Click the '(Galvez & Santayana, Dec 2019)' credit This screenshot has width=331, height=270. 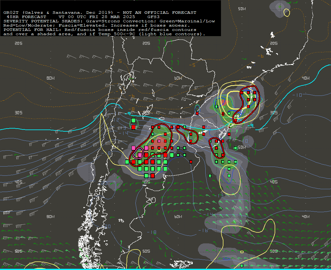click(x=67, y=13)
